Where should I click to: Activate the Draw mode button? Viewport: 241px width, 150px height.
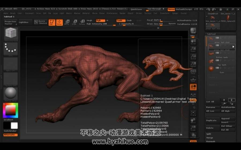59,22
